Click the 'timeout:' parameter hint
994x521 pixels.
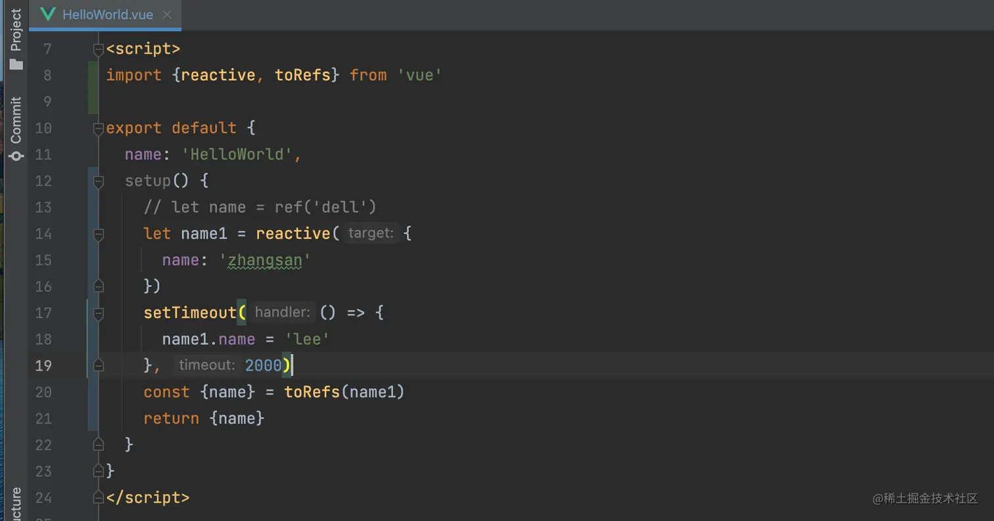tap(206, 365)
